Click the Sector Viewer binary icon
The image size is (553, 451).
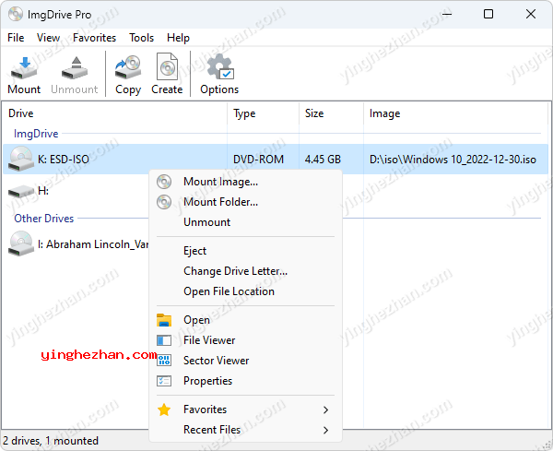164,361
